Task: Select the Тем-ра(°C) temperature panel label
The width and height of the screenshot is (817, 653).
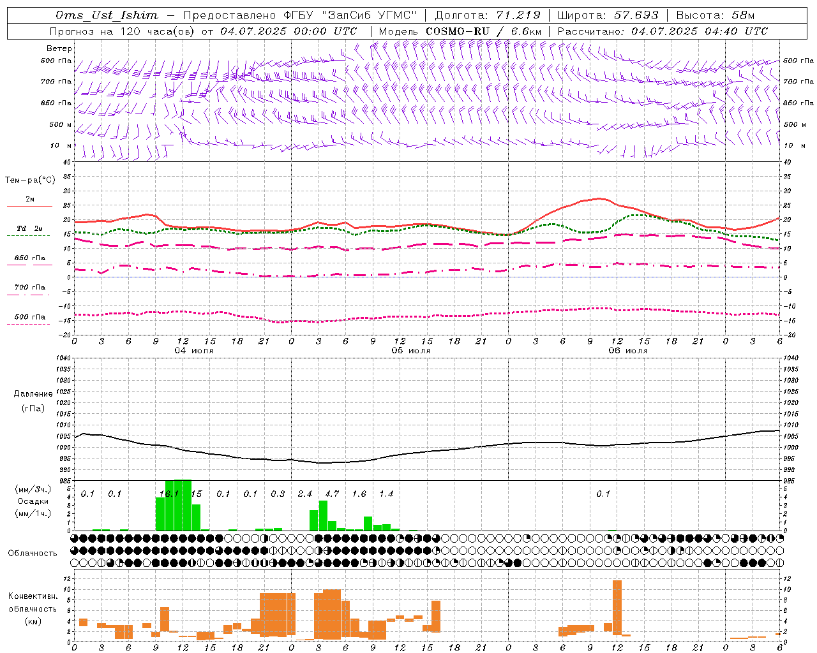Action: click(30, 180)
